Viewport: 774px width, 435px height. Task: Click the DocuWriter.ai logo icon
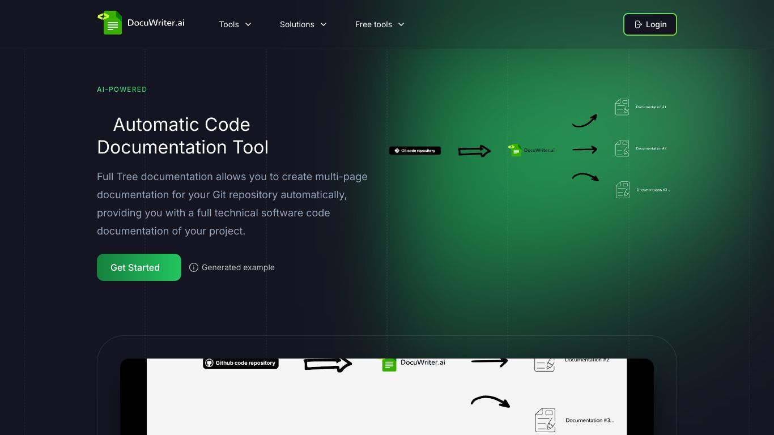coord(110,23)
